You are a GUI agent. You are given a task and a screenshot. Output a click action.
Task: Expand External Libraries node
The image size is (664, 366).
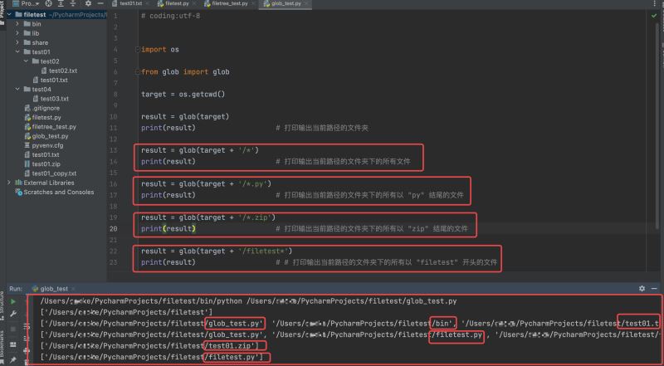[x=10, y=183]
